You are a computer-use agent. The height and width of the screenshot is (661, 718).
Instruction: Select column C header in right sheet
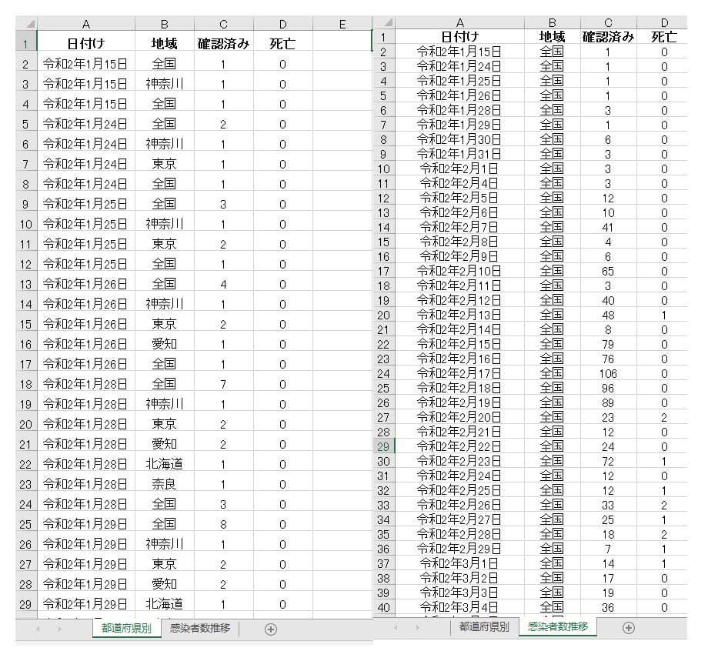[608, 22]
